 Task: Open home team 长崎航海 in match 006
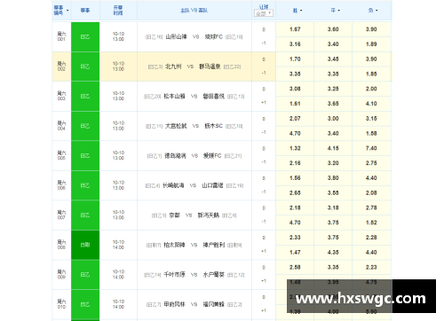(x=173, y=185)
